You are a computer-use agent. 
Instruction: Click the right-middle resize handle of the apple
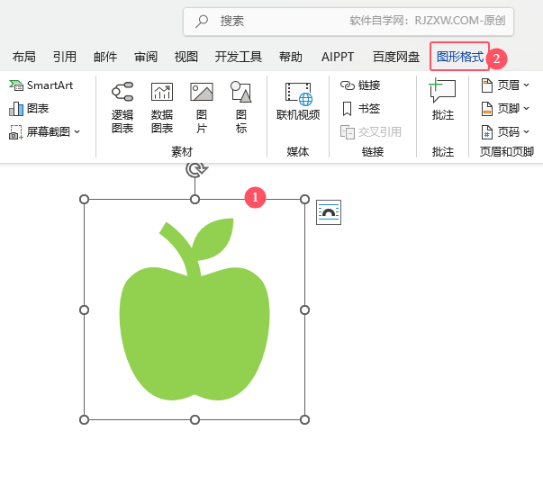304,310
